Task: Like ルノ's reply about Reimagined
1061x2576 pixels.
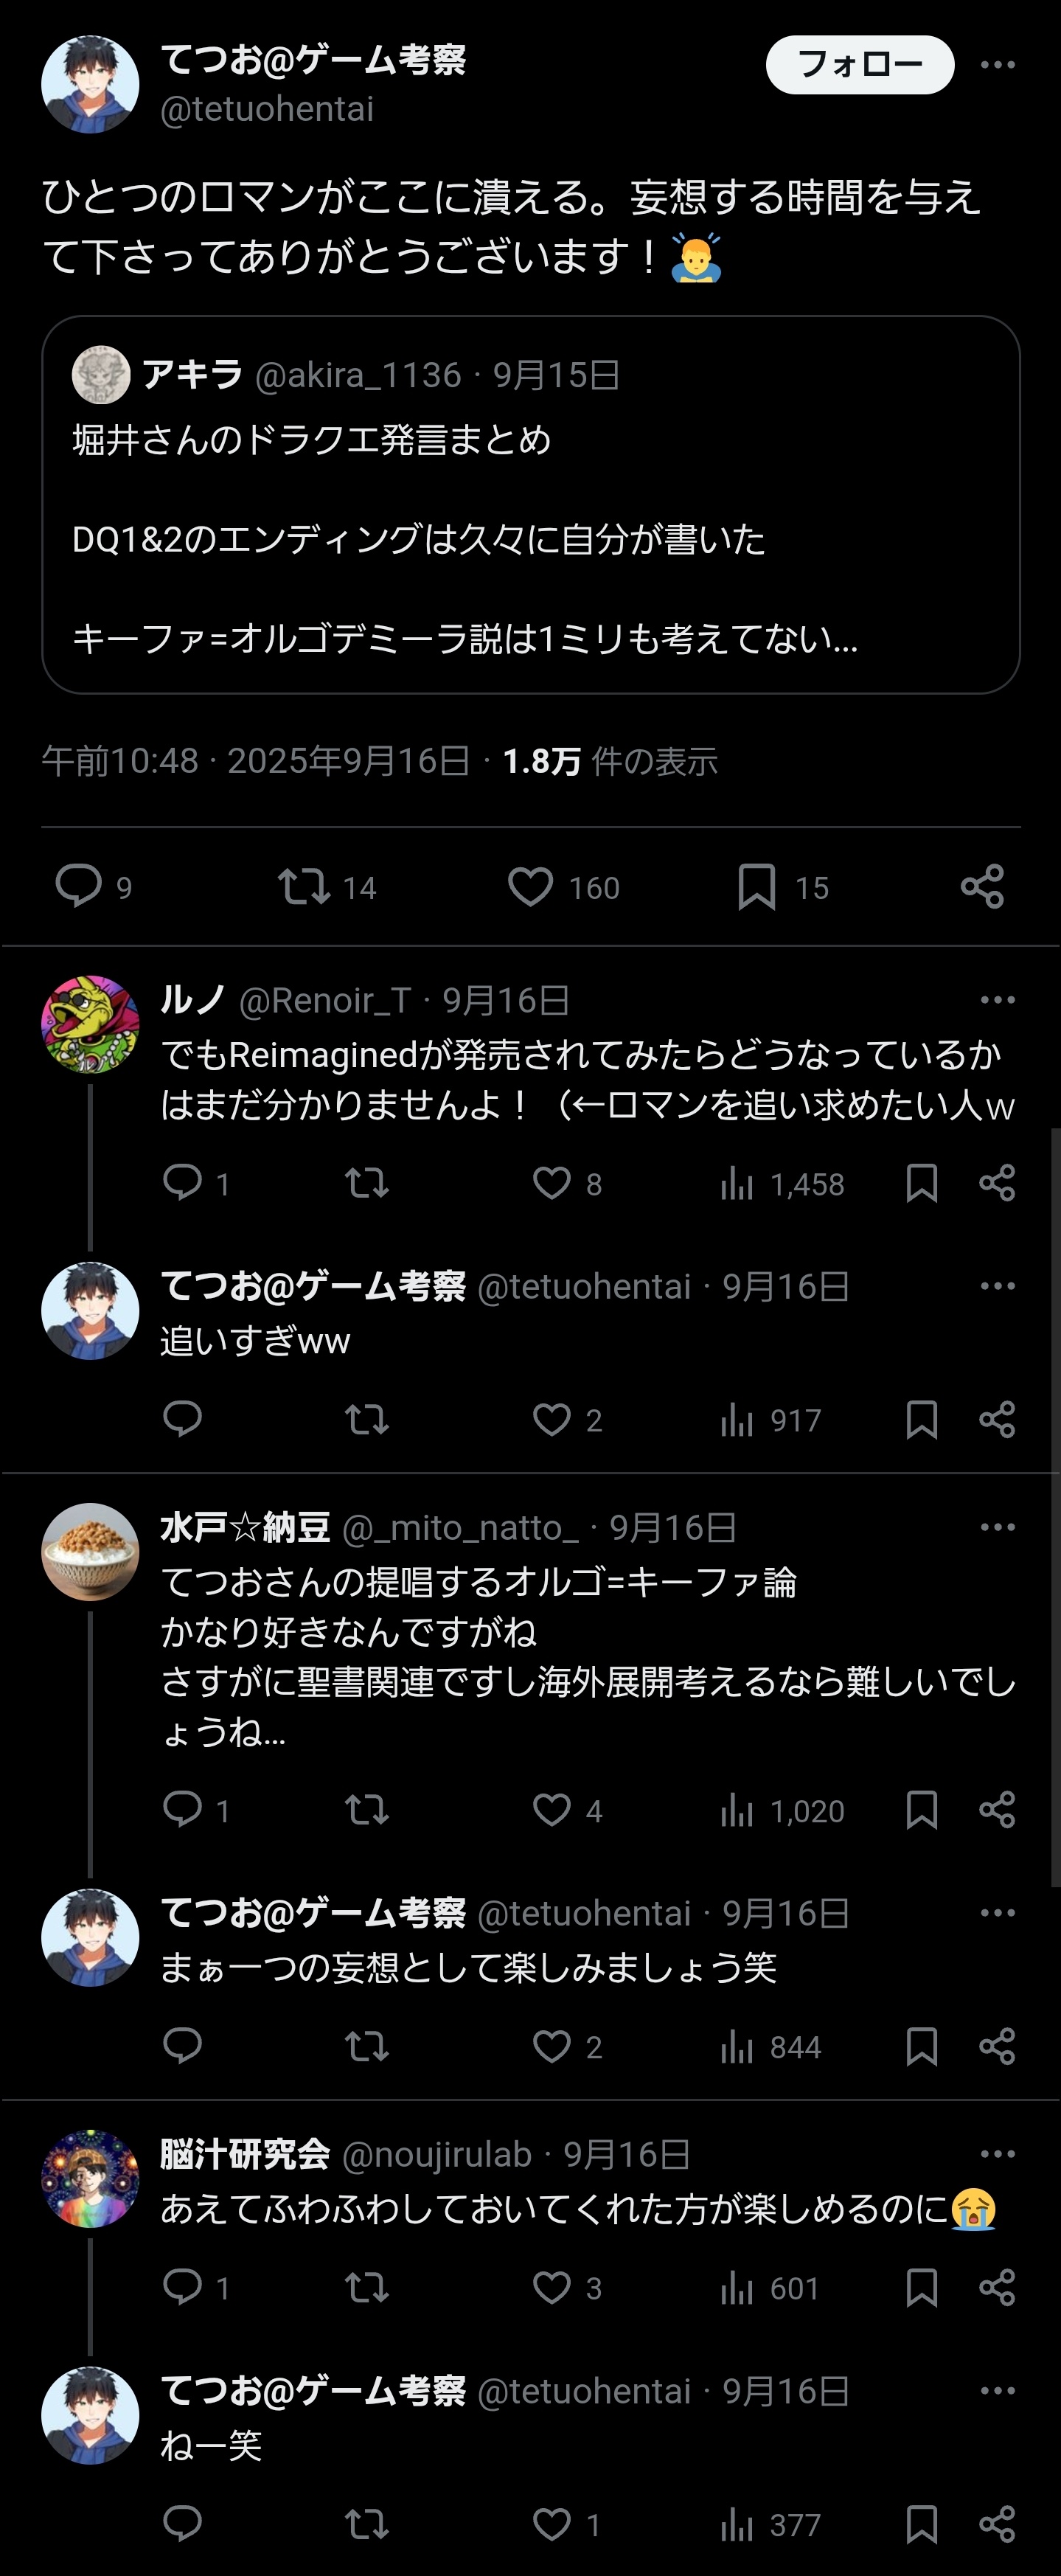Action: pos(551,1183)
